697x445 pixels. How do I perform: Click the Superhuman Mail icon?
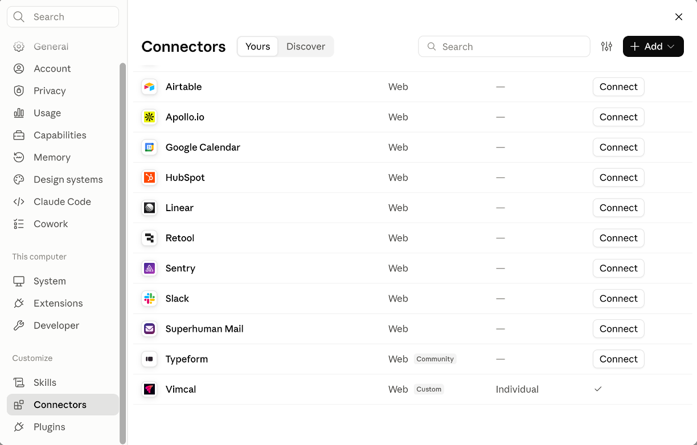pos(149,329)
